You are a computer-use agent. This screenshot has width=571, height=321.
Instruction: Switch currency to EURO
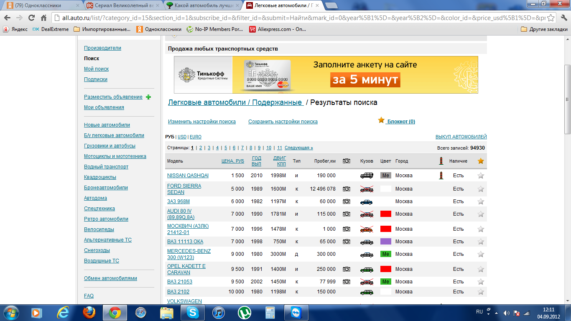coord(196,137)
